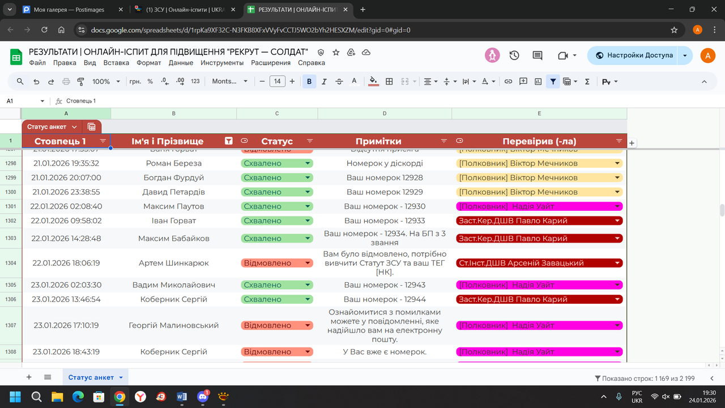Open Discord from the Windows taskbar

click(x=203, y=397)
